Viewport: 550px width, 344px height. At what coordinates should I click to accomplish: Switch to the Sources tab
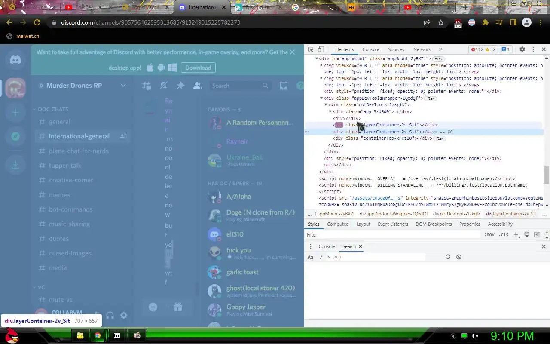[x=396, y=49]
